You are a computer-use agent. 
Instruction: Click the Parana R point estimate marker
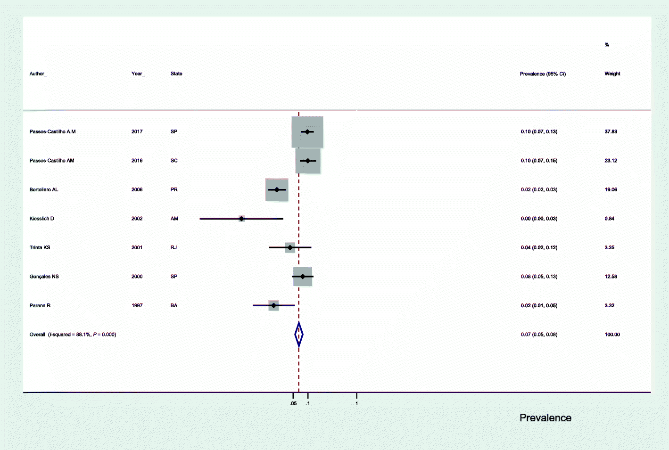point(274,306)
